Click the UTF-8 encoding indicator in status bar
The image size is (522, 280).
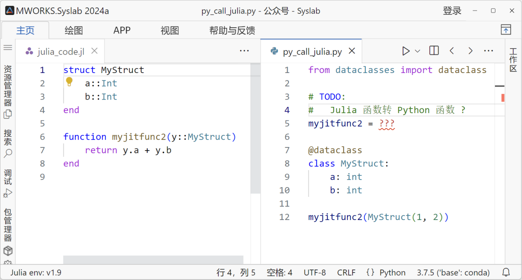pyautogui.click(x=315, y=272)
